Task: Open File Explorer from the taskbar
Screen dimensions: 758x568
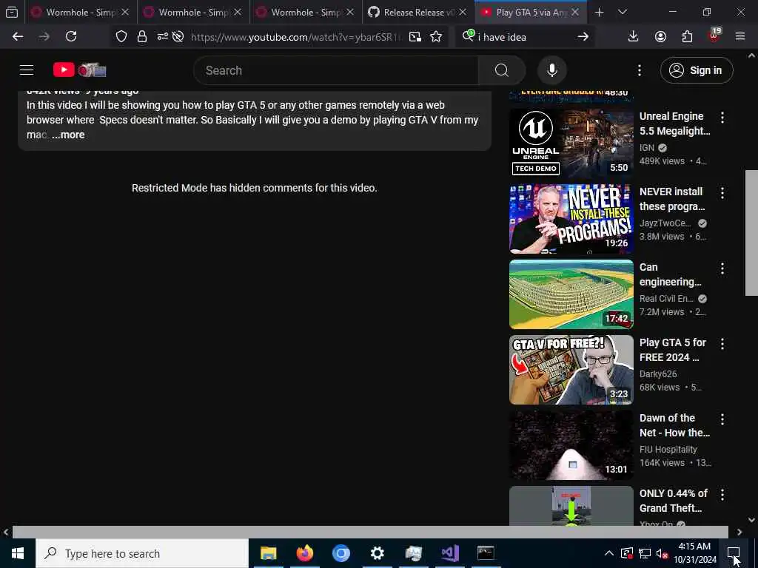Action: coord(268,553)
